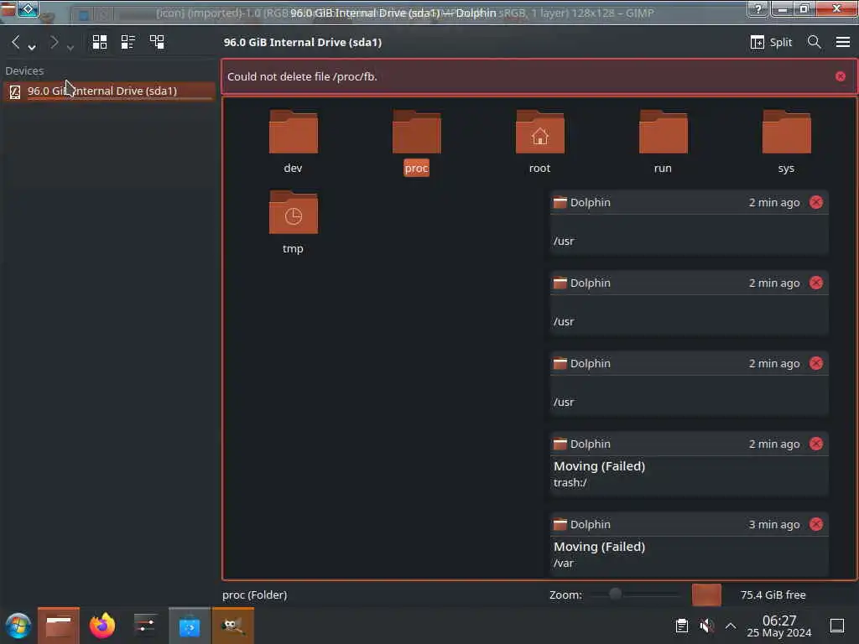This screenshot has height=644, width=859.
Task: Close the /var Moving Failed notification
Action: click(x=815, y=524)
